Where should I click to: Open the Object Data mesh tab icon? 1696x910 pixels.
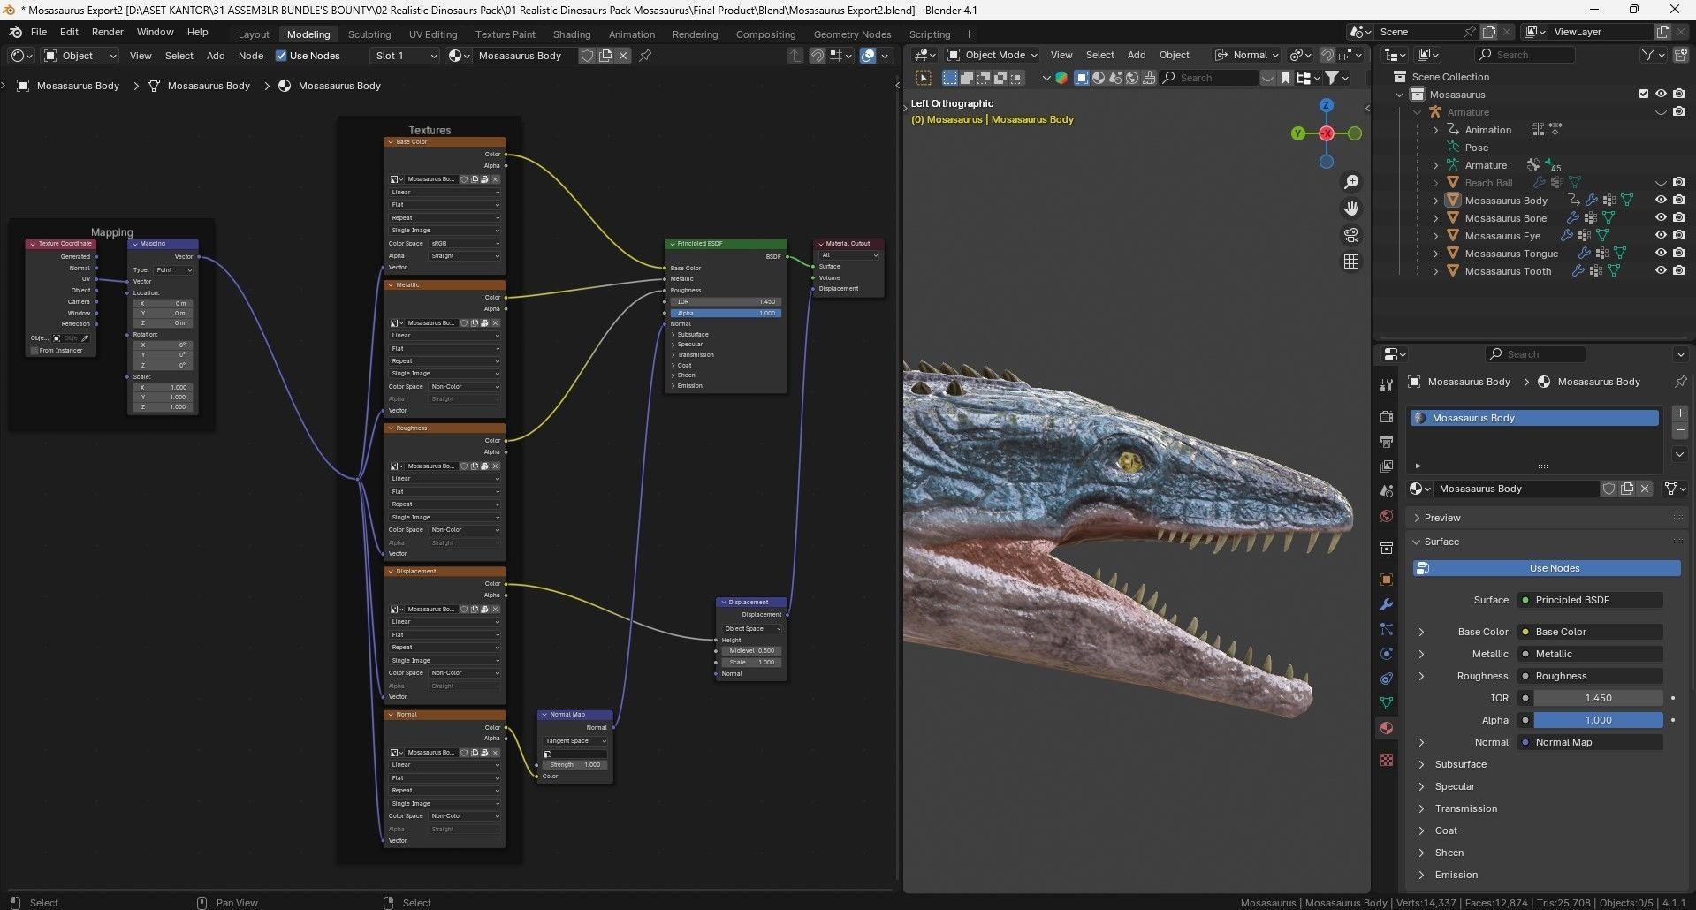[x=1387, y=703]
